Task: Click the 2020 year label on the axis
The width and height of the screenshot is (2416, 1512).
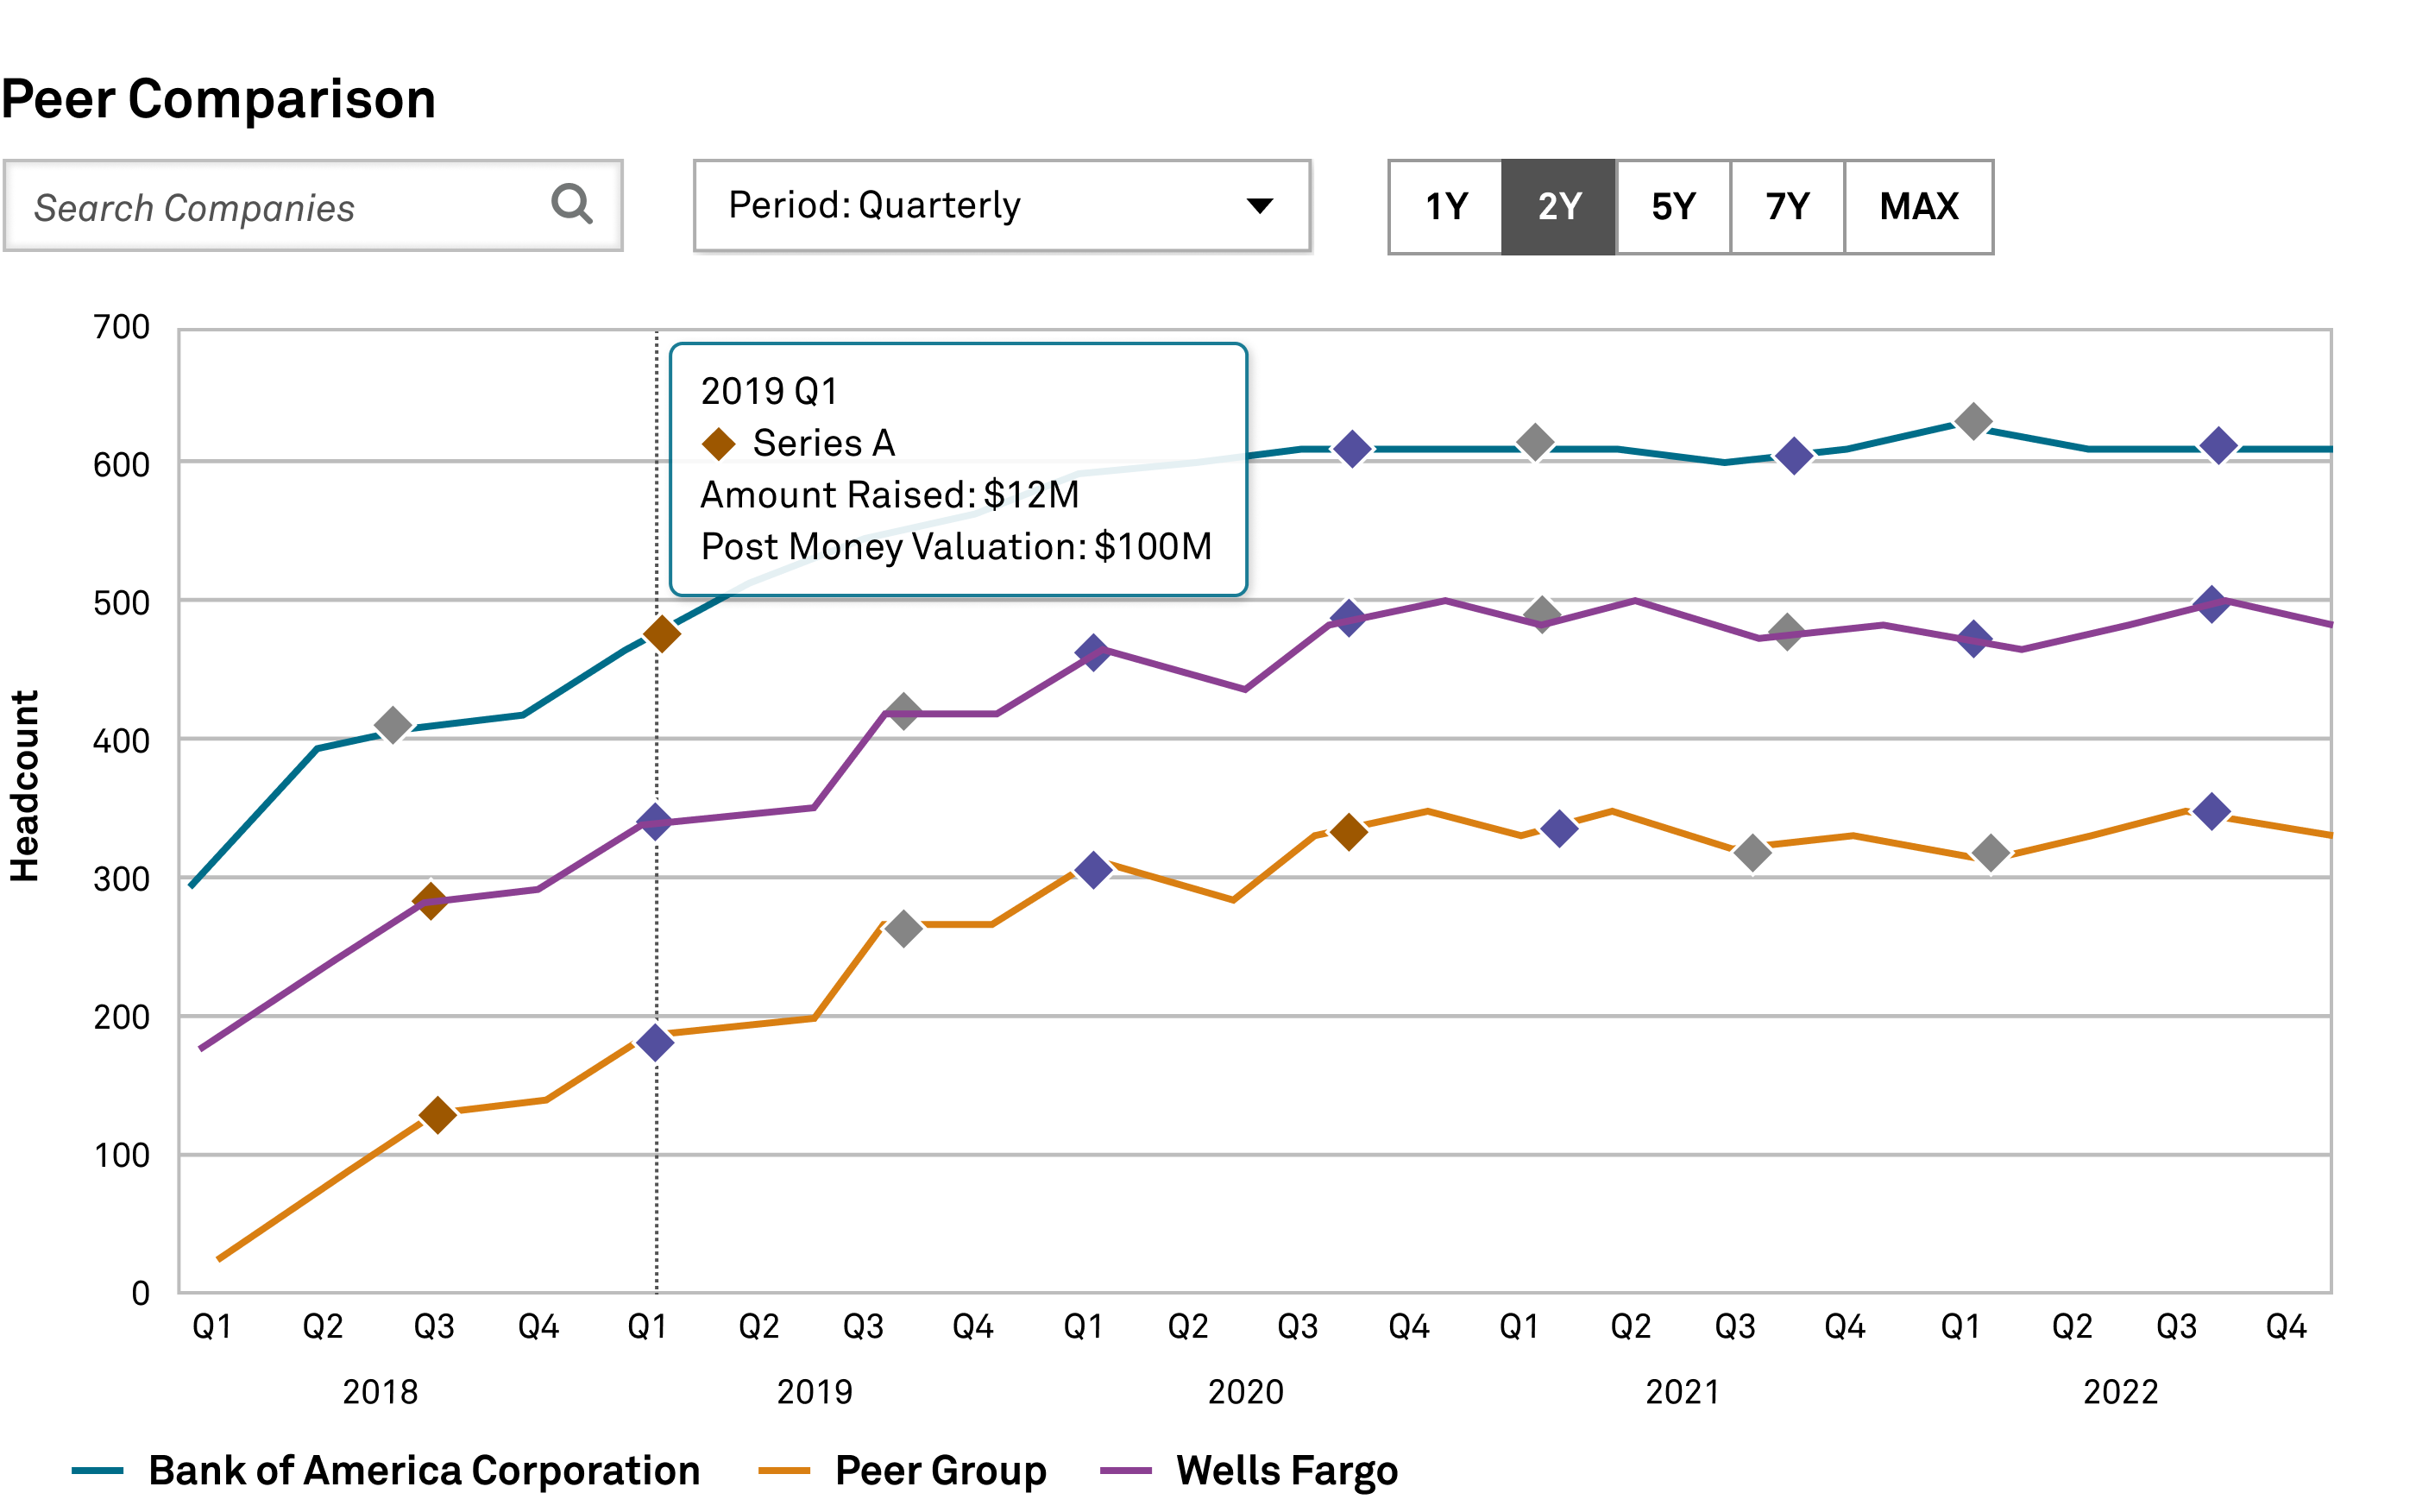Action: pyautogui.click(x=1245, y=1391)
